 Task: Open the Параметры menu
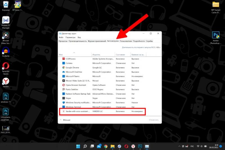click(x=70, y=37)
